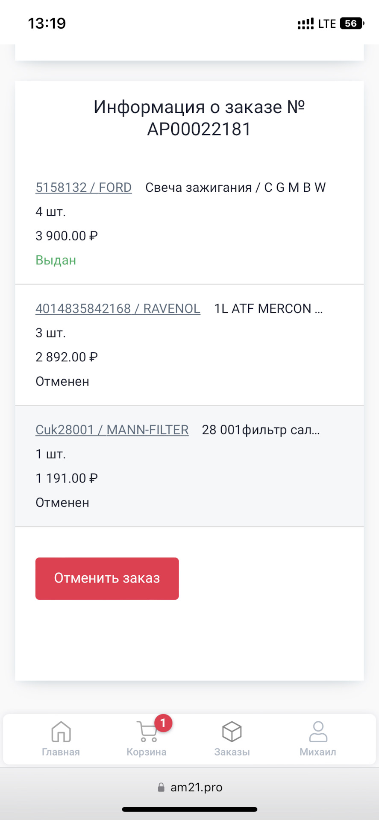Tap the cellular signal bars icon
Image resolution: width=379 pixels, height=820 pixels.
(306, 24)
